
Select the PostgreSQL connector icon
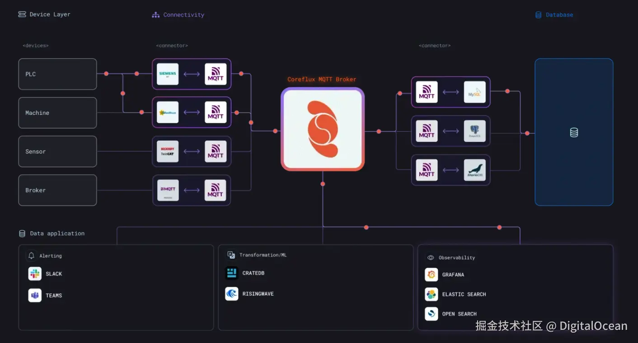coord(474,131)
